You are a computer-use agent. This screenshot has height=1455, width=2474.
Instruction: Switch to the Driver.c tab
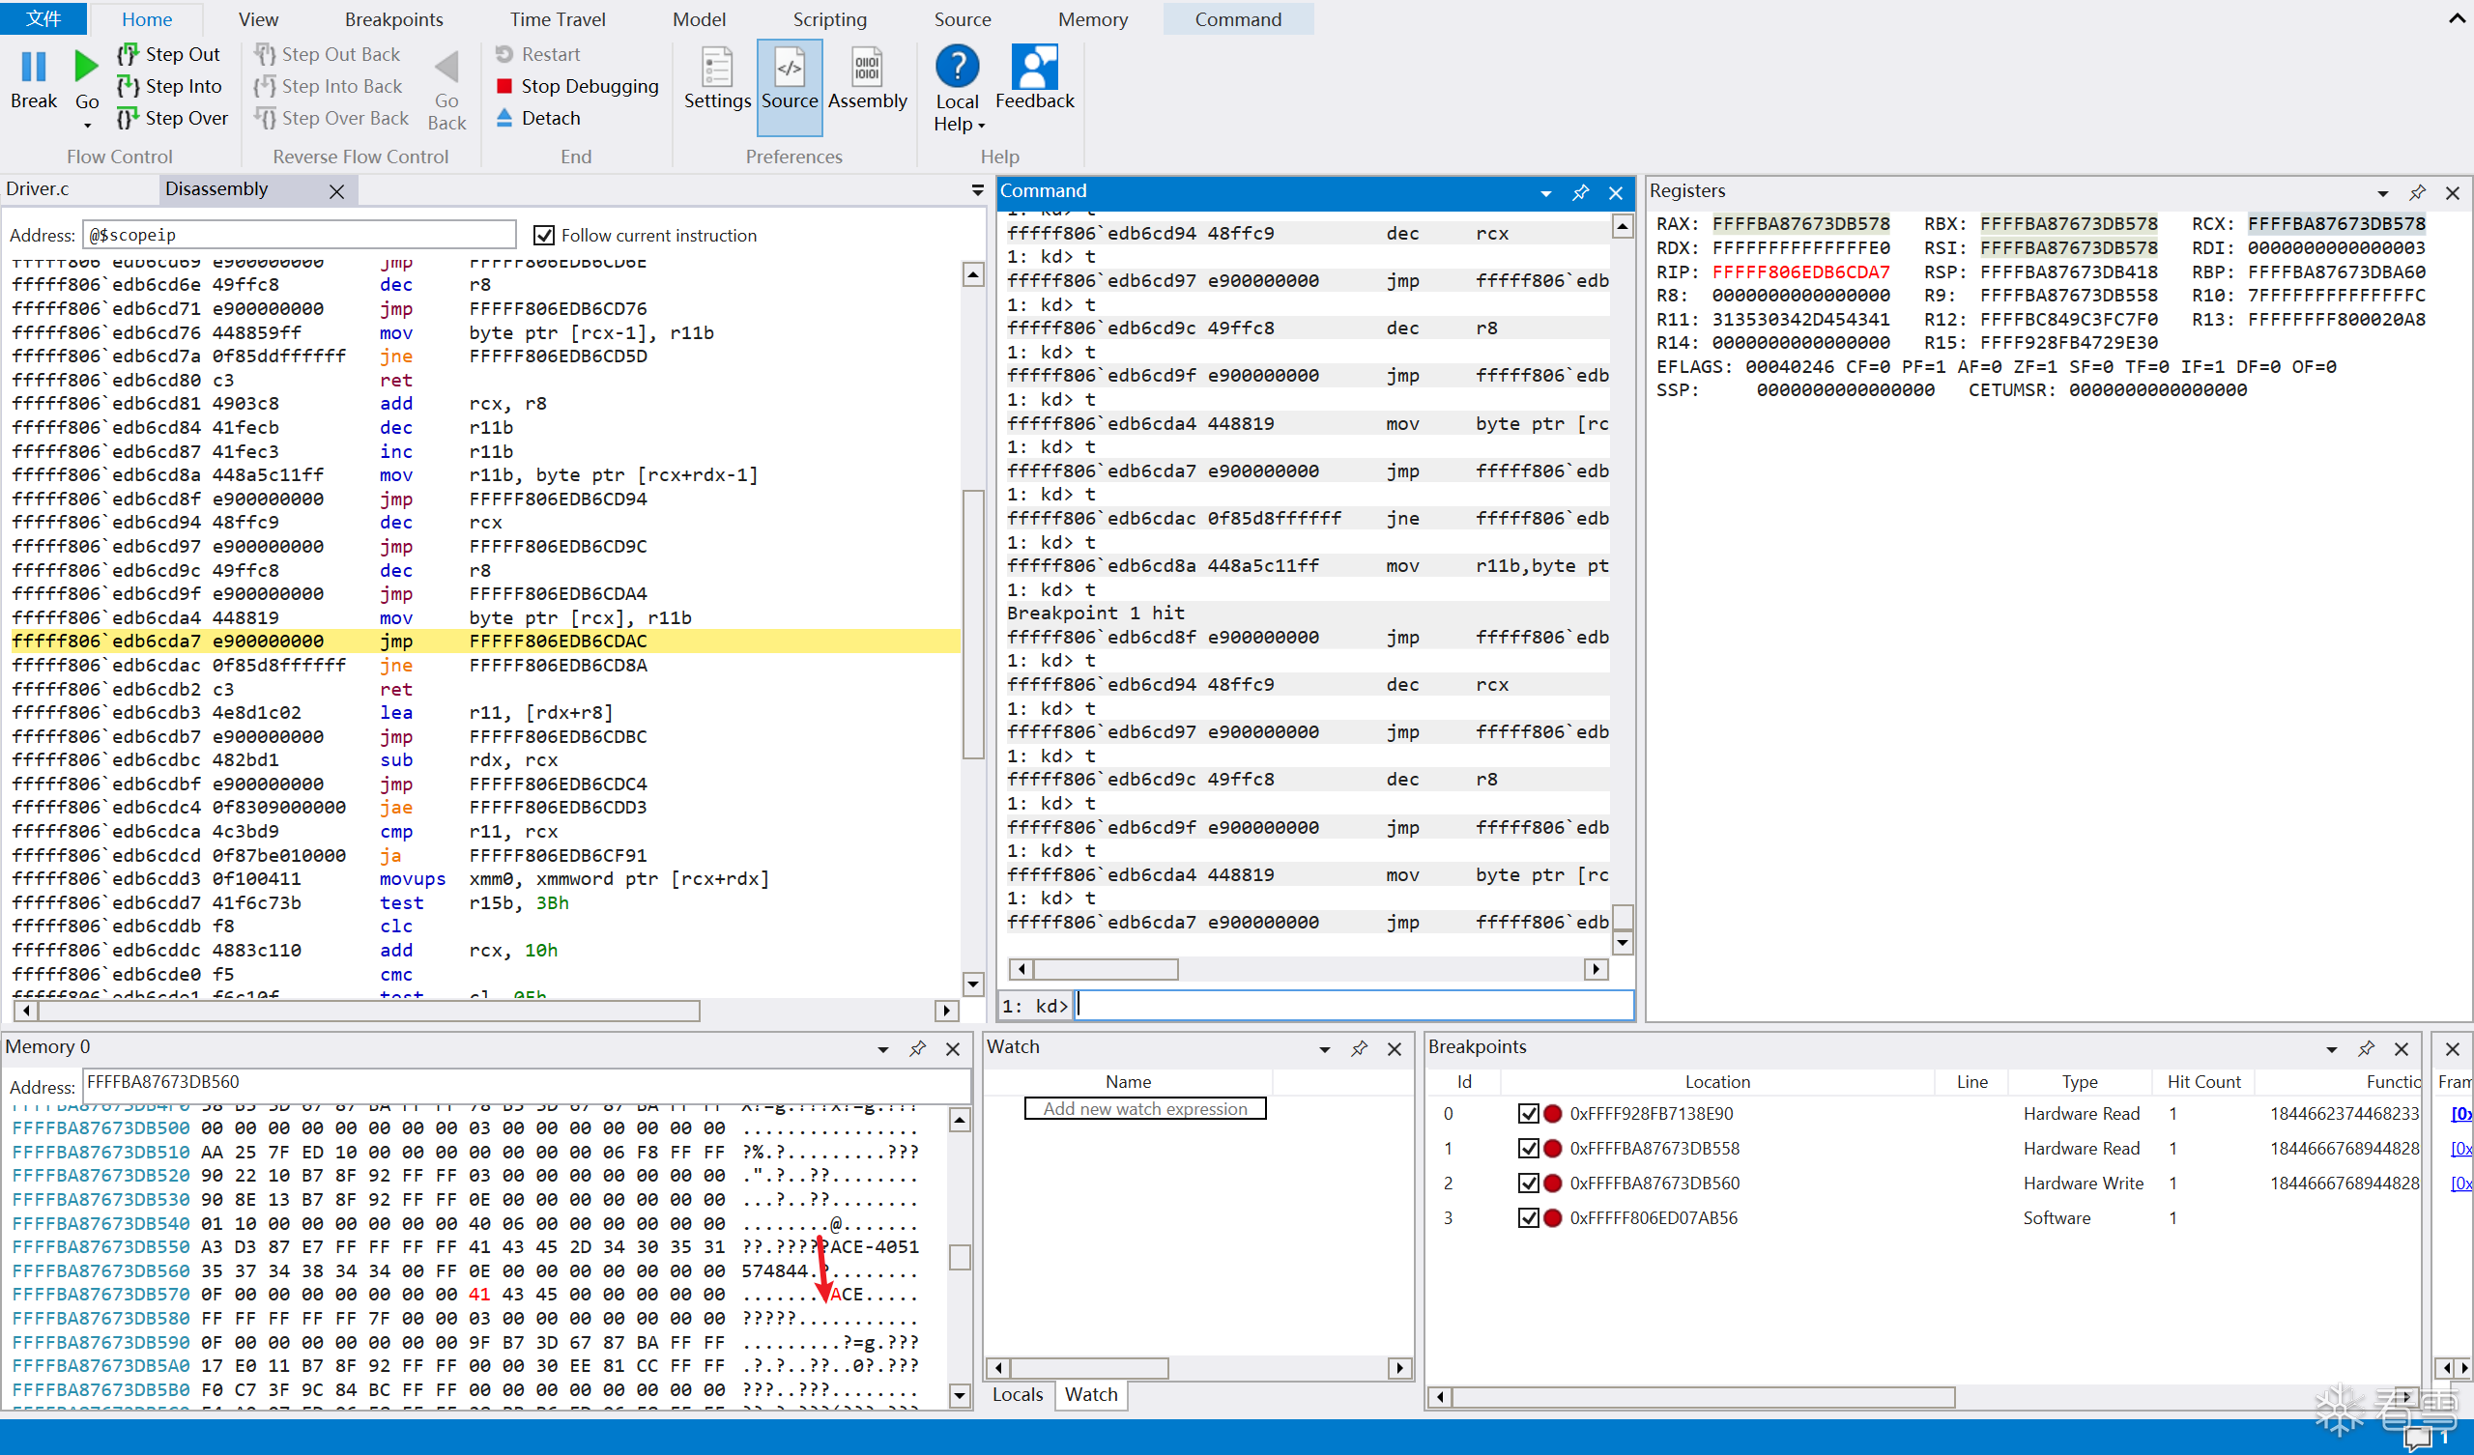(38, 188)
